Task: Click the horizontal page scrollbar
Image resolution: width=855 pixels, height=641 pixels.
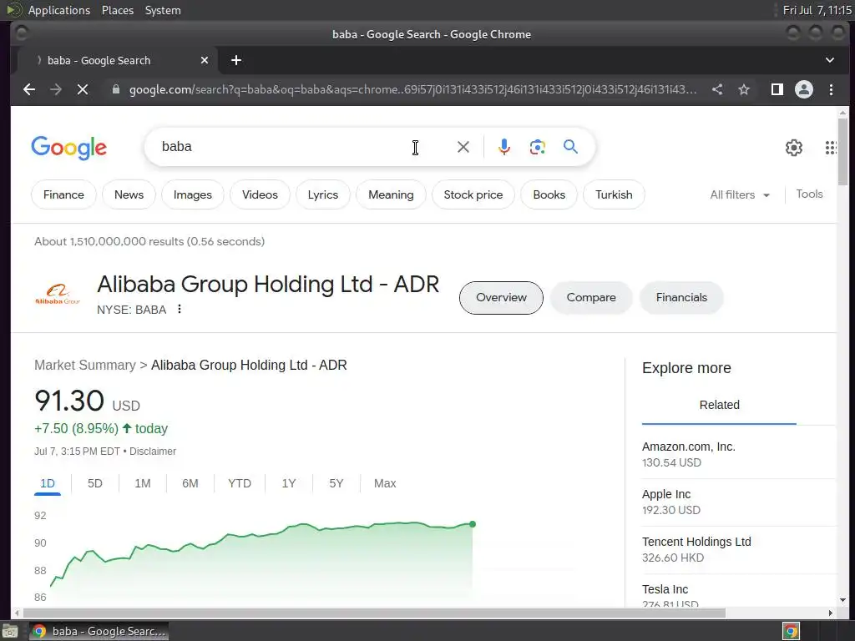Action: (373, 613)
